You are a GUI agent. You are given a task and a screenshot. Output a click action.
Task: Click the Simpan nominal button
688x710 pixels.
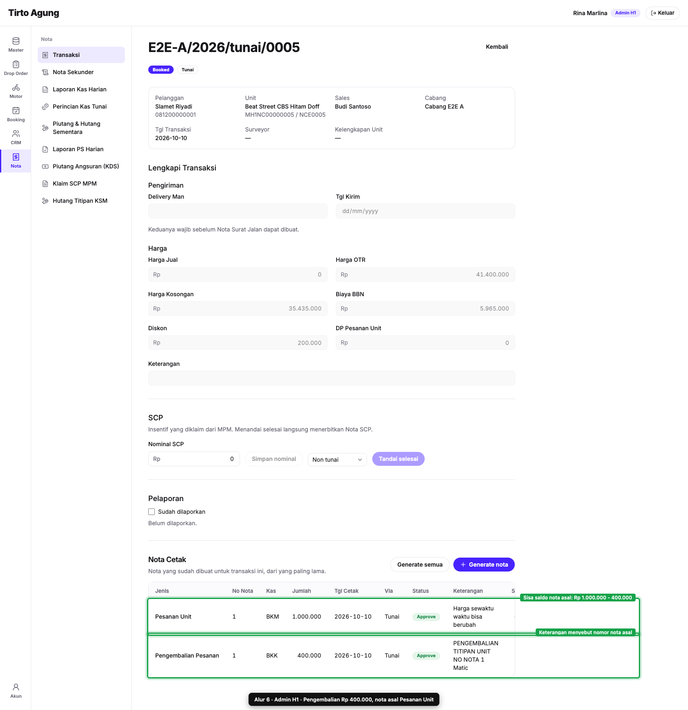click(x=274, y=459)
